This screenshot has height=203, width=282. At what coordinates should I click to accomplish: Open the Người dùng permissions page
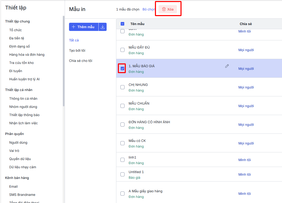coord(18,142)
